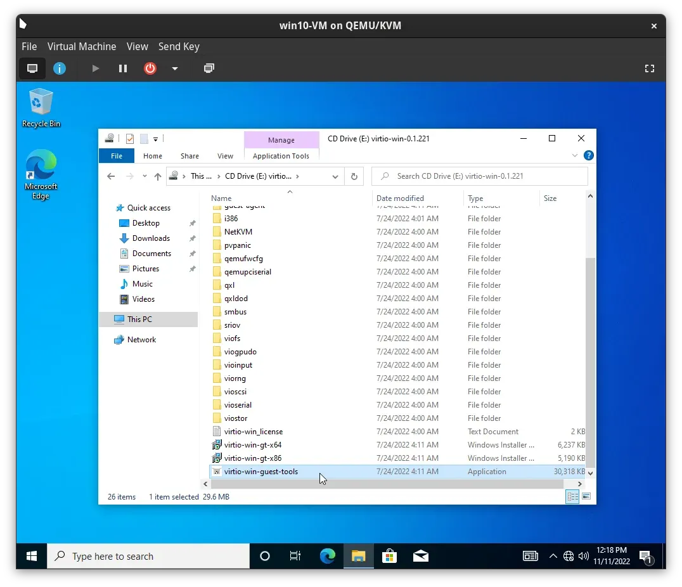Go back with the Back arrow
This screenshot has width=682, height=587.
pyautogui.click(x=111, y=176)
